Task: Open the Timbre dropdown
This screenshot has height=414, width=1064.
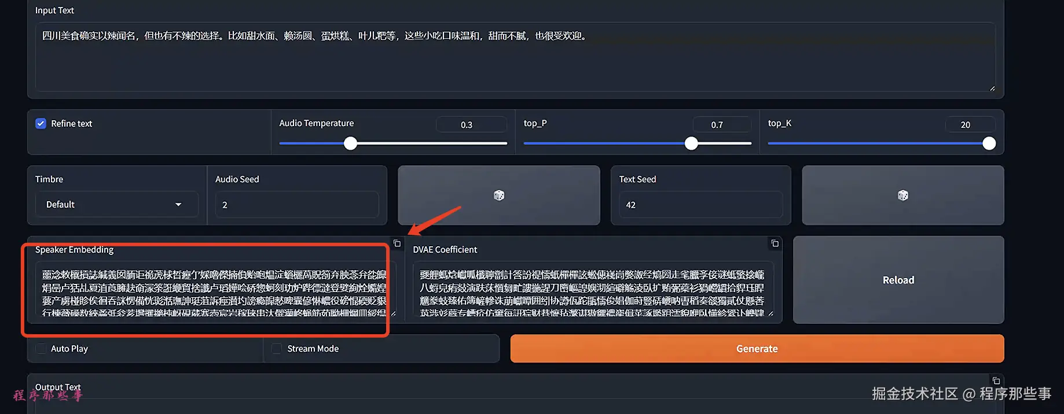Action: coord(117,205)
